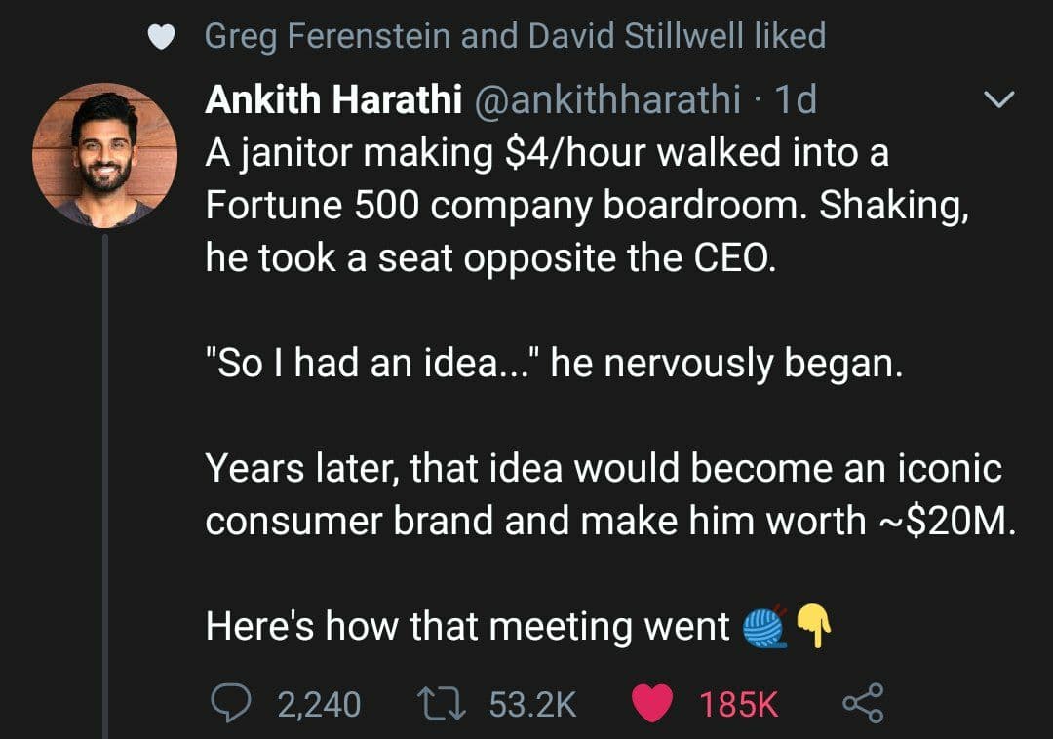Click the small heart icon beside 'liked' notice

click(161, 37)
